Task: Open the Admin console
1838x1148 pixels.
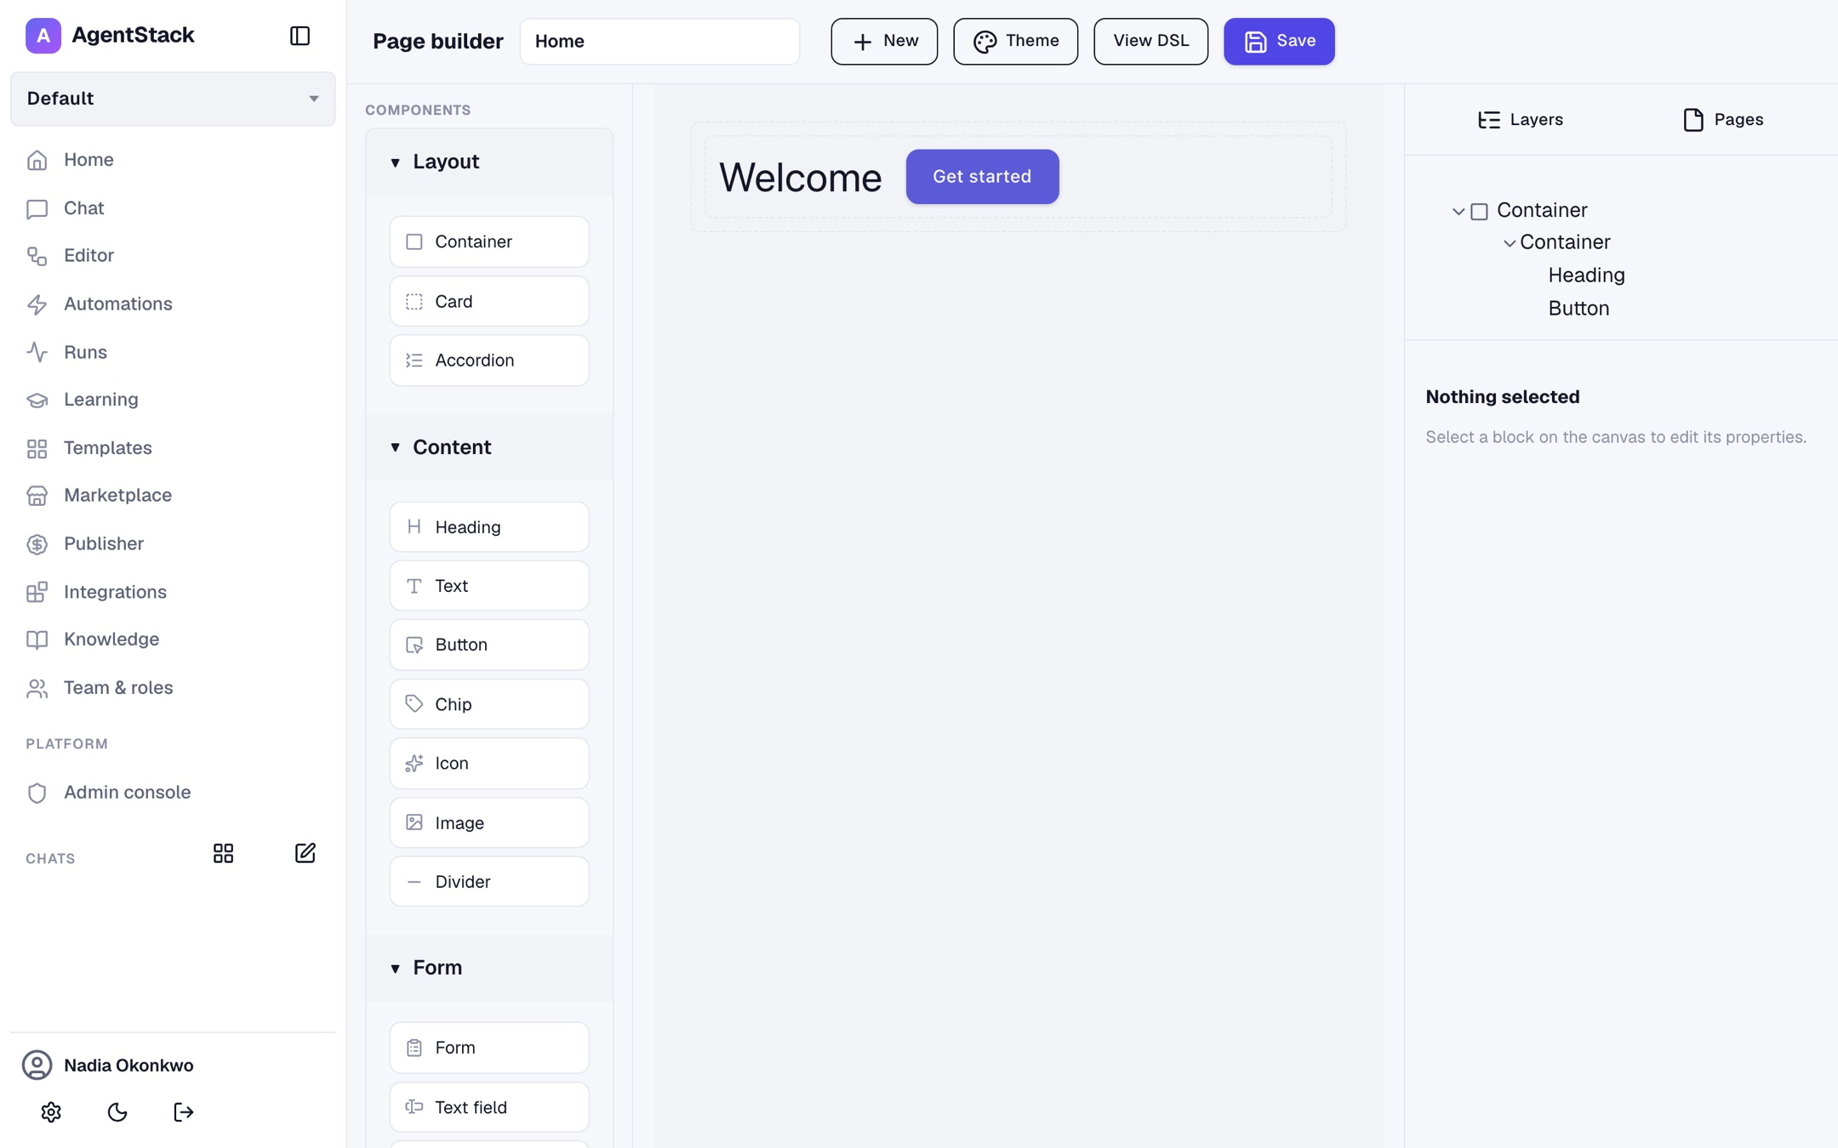Action: [x=173, y=793]
